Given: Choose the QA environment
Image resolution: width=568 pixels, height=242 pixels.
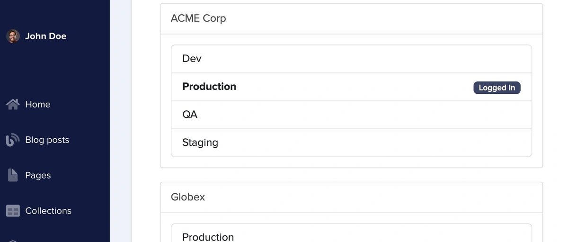Looking at the screenshot, I should pyautogui.click(x=190, y=115).
